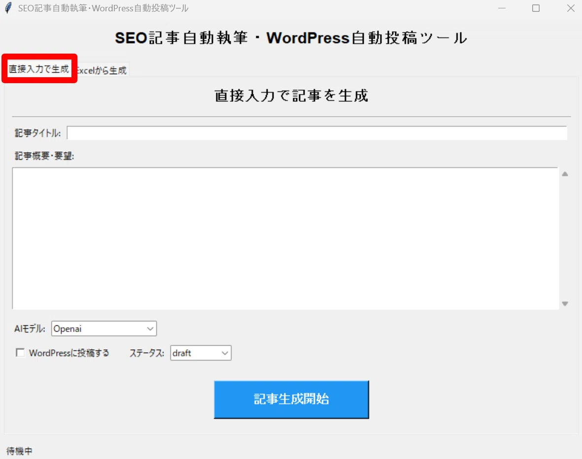
Task: Minimize the tool window
Action: coord(502,8)
